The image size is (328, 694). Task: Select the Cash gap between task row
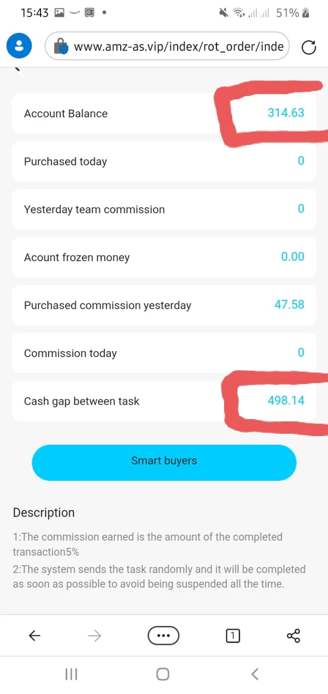tap(164, 401)
